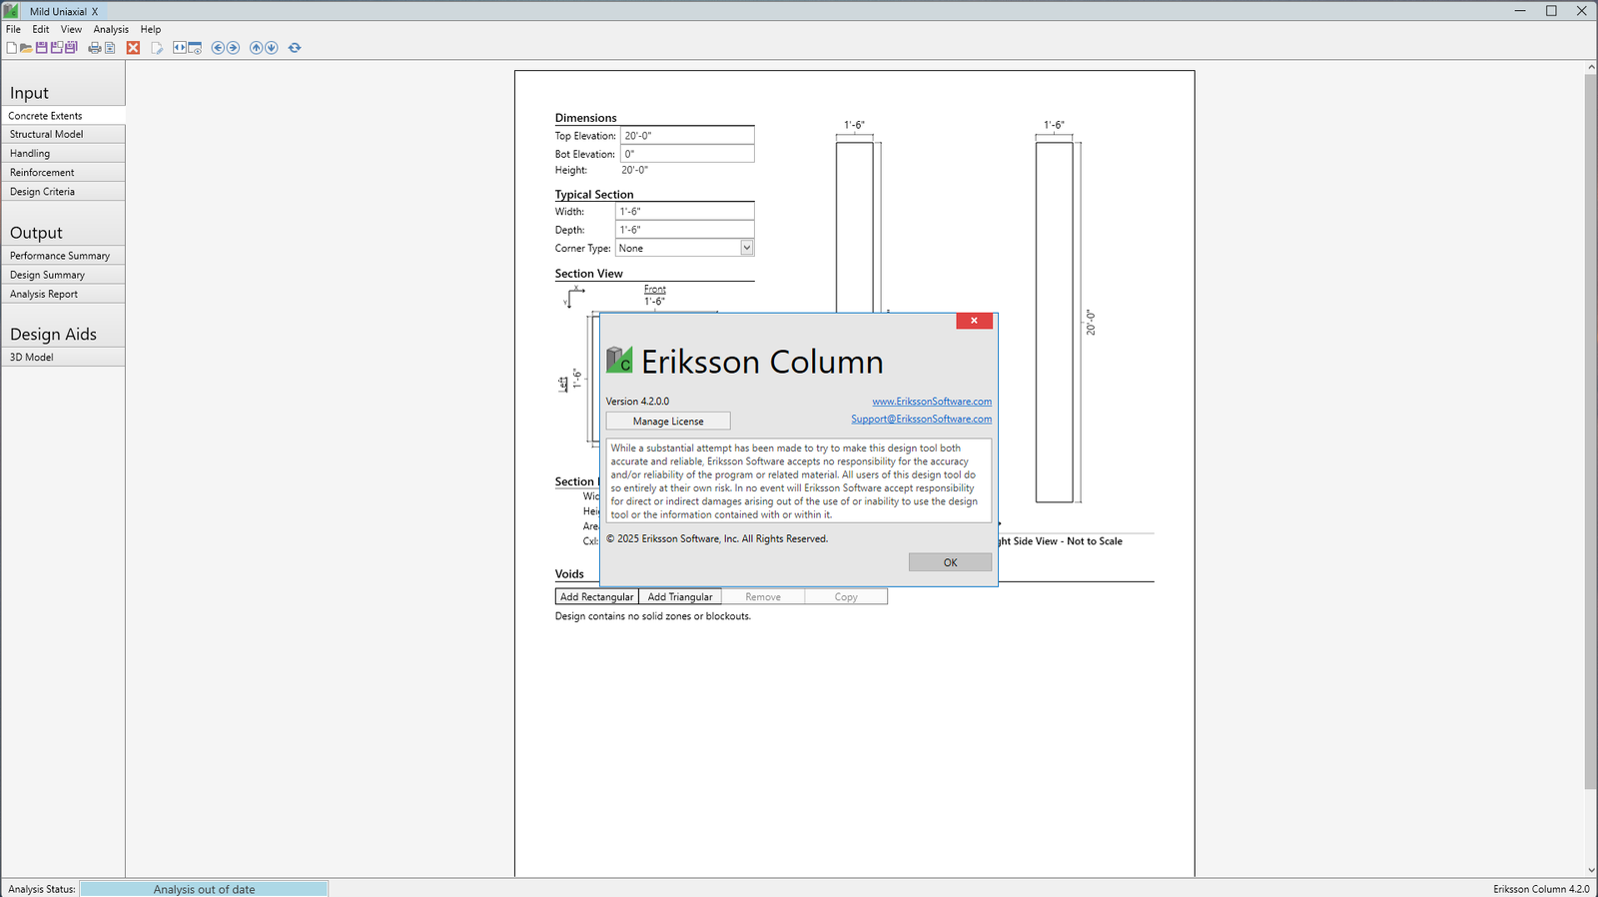The height and width of the screenshot is (897, 1598).
Task: Click the Top Elevation input field
Action: (x=687, y=135)
